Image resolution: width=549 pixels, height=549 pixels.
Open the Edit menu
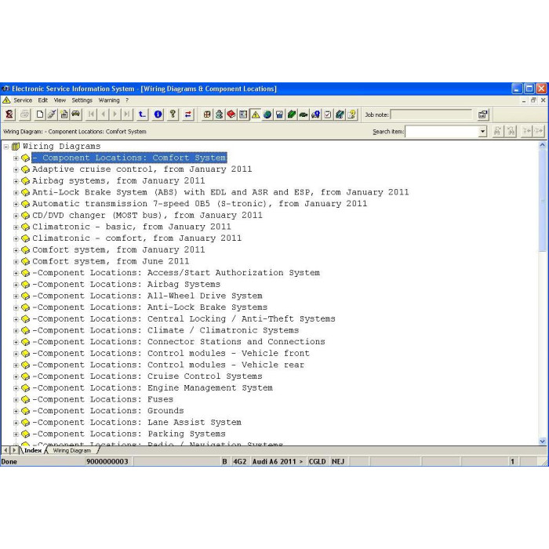click(x=42, y=100)
